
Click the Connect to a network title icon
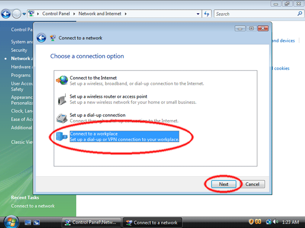53,38
